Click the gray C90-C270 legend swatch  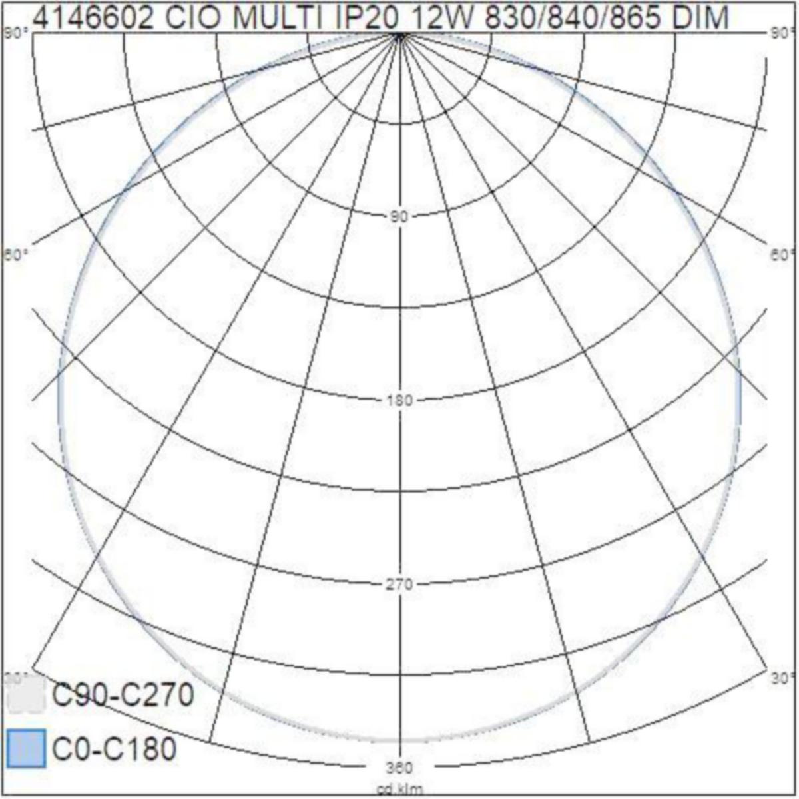coord(26,695)
